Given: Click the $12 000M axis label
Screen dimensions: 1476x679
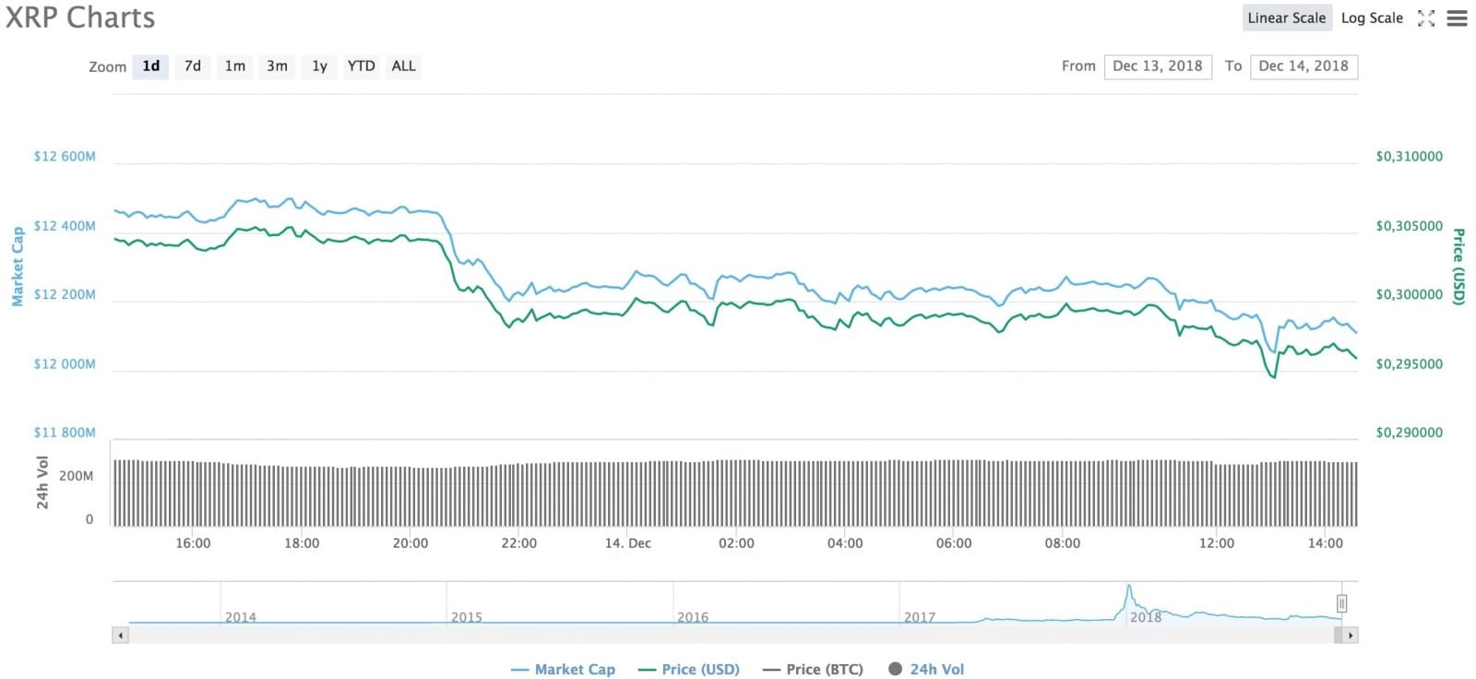Looking at the screenshot, I should coord(65,363).
